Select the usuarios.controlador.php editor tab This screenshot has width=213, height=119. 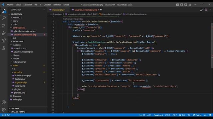87,10
